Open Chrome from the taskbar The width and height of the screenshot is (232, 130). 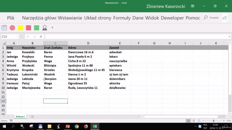[76, 126]
